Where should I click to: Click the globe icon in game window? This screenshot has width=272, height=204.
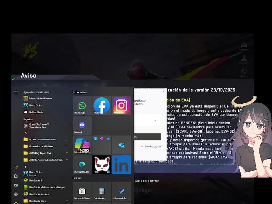point(244,73)
